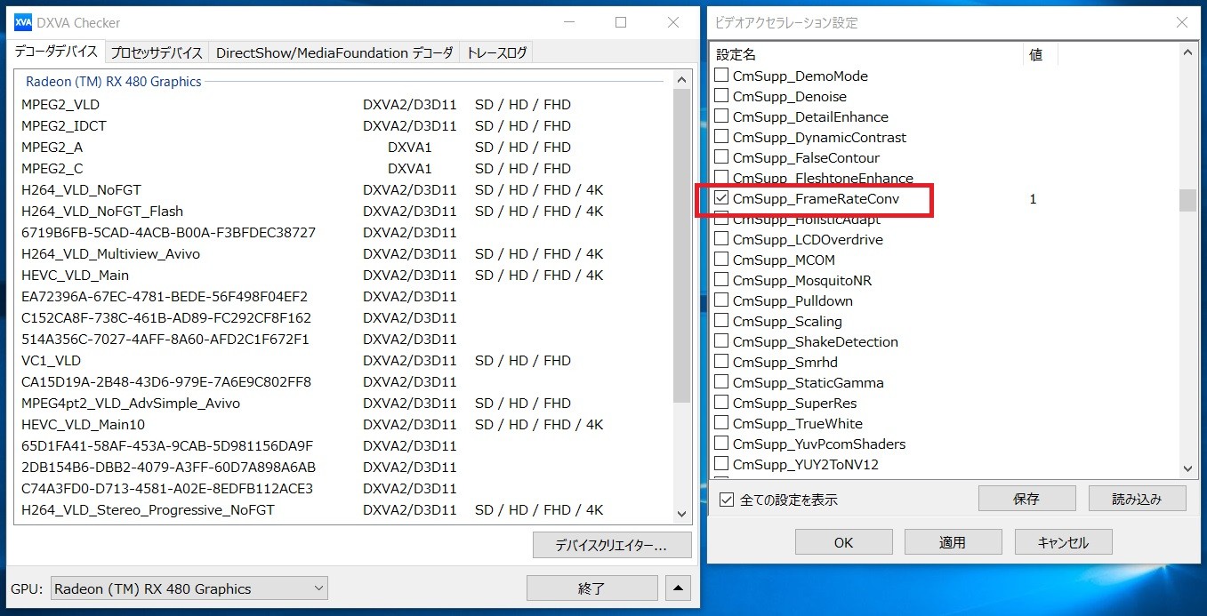Check CmSupp_ShakeDetection option

click(x=721, y=341)
